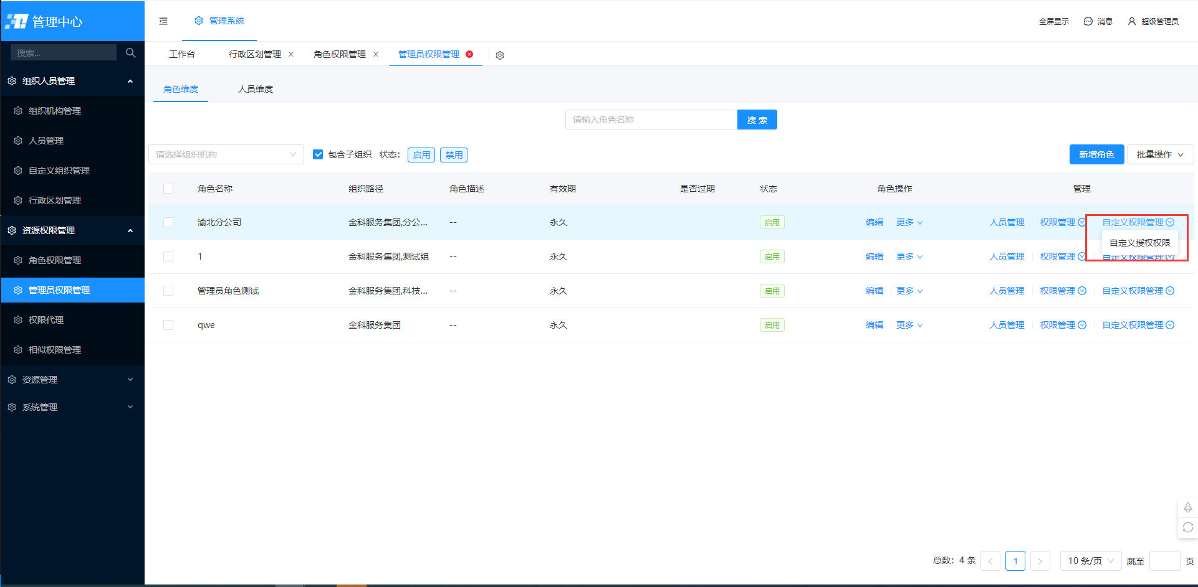Click the 搜索 button
Screen dimensions: 1198x587
(757, 120)
